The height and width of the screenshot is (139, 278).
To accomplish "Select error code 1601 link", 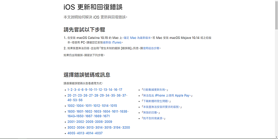I will coord(80,112).
